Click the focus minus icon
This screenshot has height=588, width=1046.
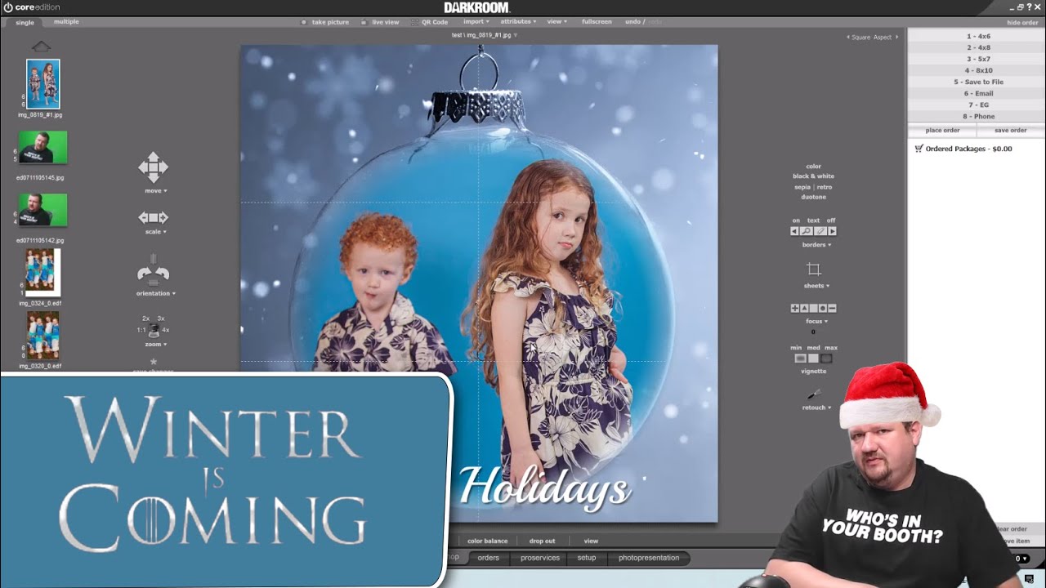tap(832, 309)
